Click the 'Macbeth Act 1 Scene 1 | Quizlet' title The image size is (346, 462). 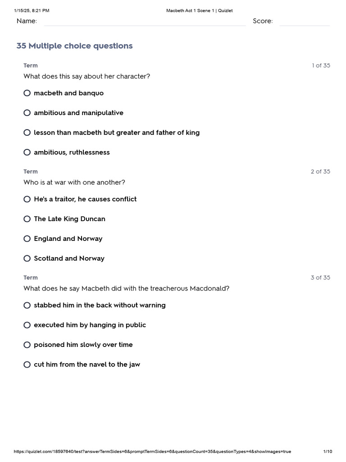tap(199, 10)
